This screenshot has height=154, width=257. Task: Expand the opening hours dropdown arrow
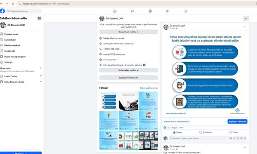pyautogui.click(x=118, y=60)
